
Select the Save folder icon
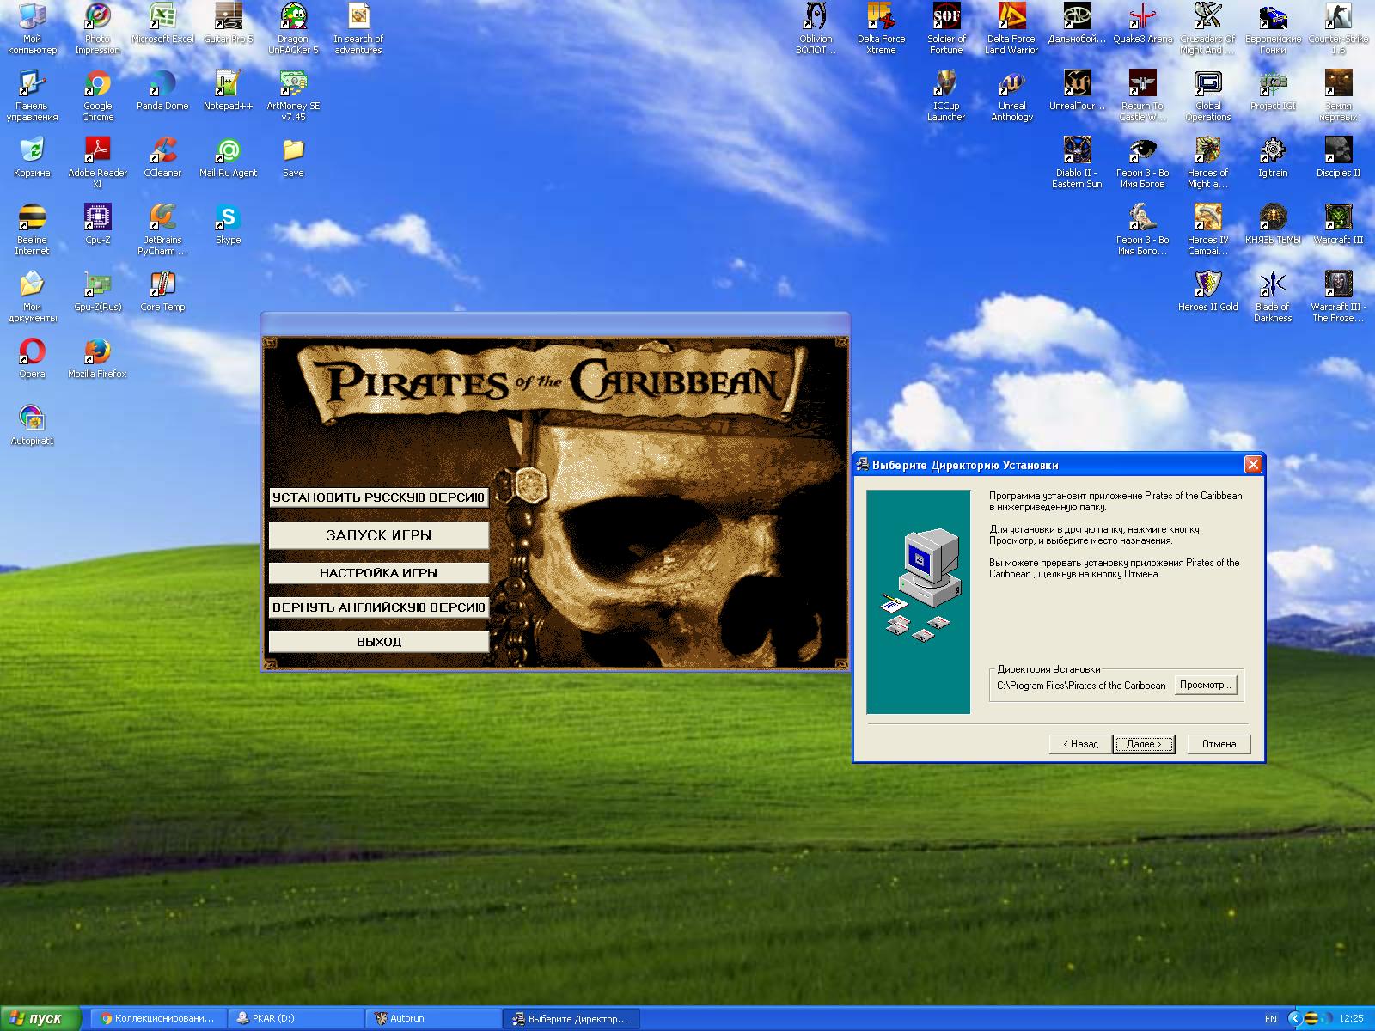point(293,157)
